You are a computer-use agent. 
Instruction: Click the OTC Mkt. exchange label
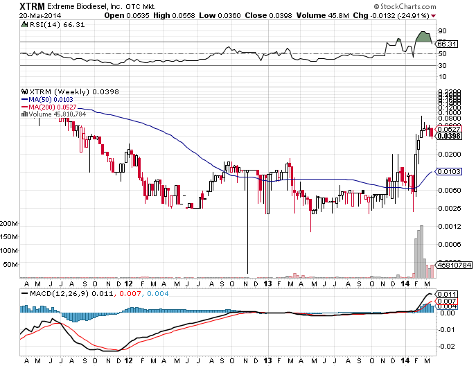click(140, 6)
